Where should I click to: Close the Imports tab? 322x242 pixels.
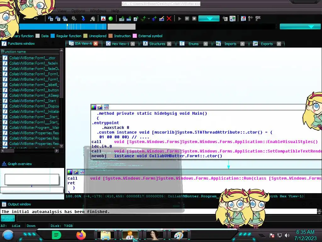[242, 44]
